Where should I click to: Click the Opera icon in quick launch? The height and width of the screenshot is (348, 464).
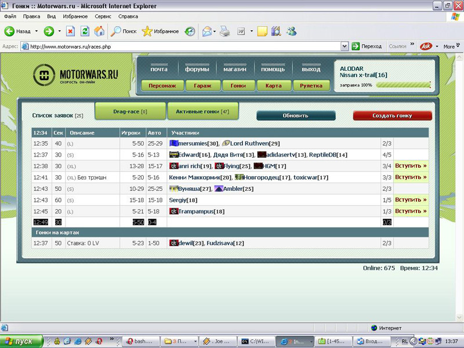99,341
